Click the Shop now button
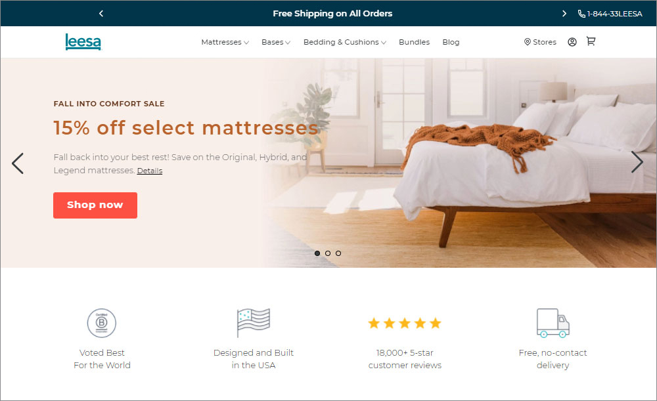657x401 pixels. pos(95,205)
